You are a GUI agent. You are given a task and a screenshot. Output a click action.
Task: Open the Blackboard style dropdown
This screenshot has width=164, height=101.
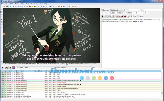click(117, 10)
